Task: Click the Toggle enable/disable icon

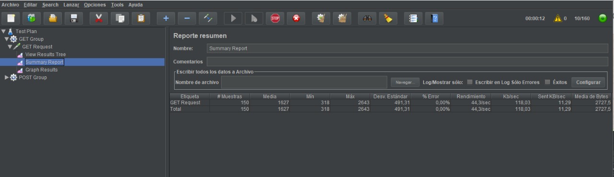Action: tap(208, 18)
